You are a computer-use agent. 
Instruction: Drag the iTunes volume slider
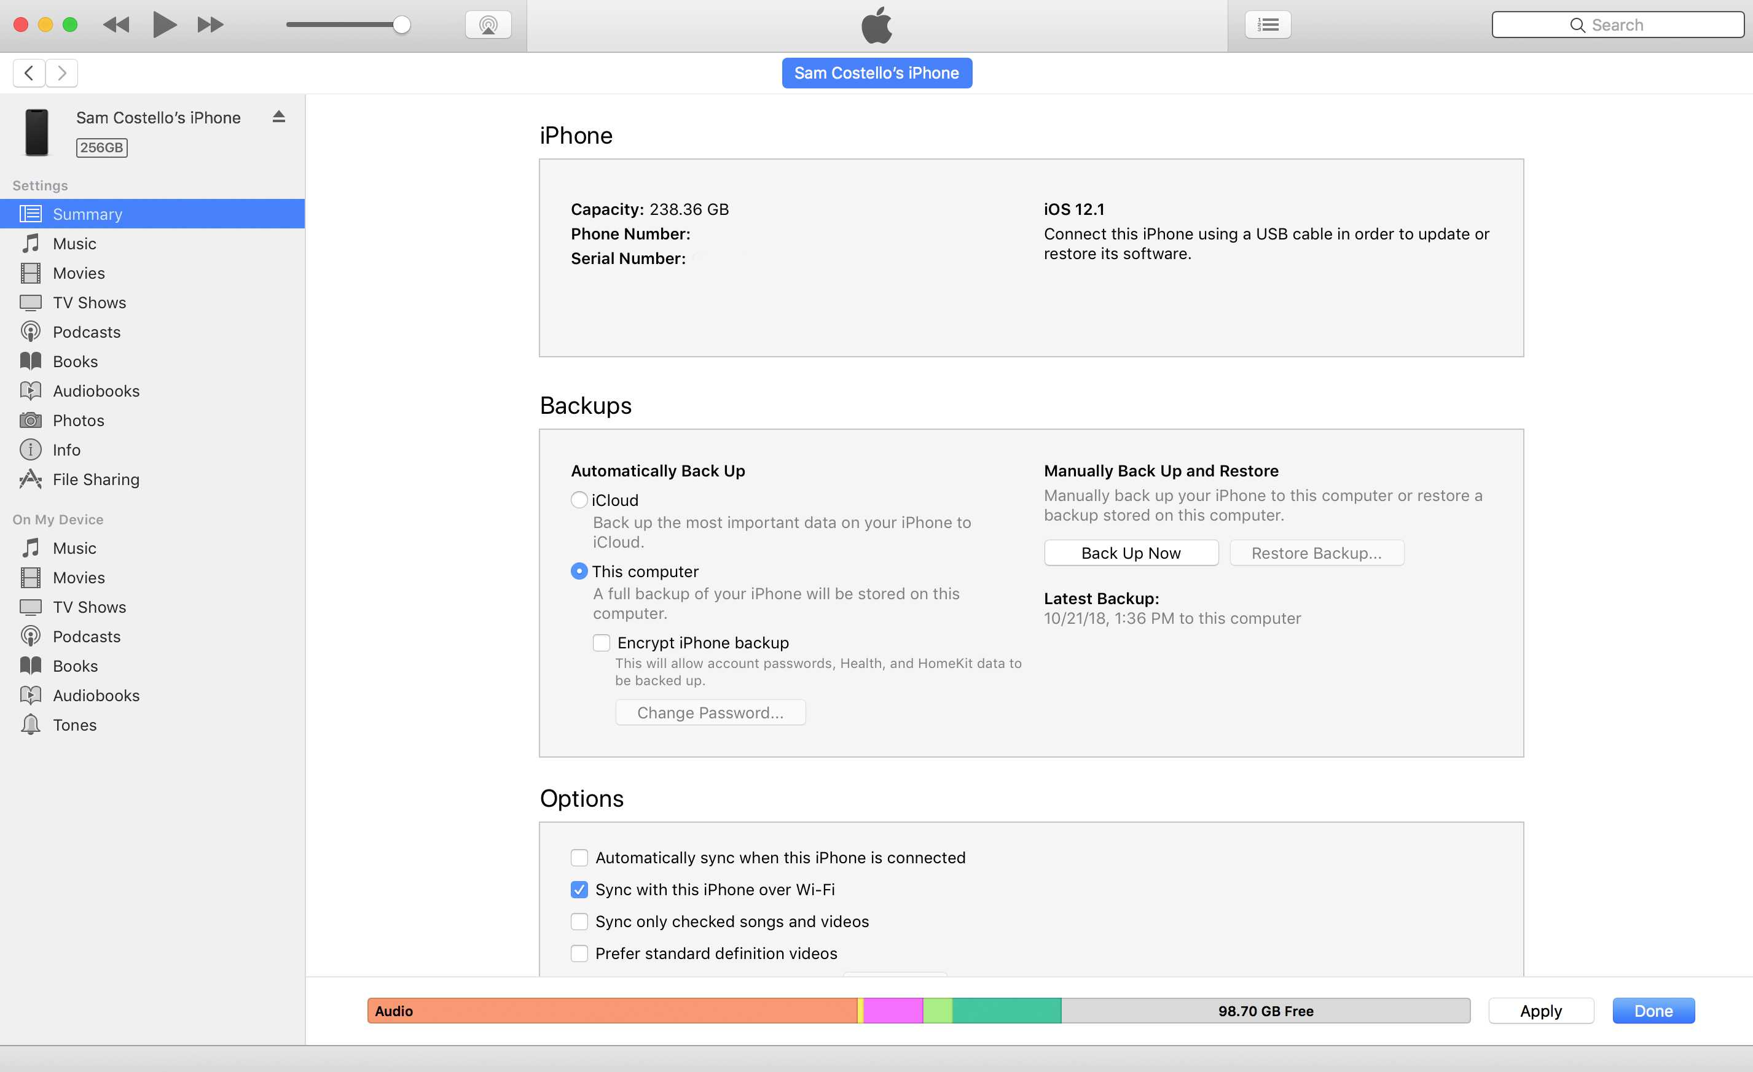click(403, 24)
